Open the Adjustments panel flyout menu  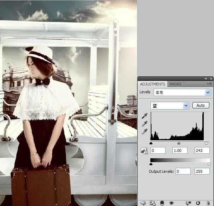tap(211, 84)
